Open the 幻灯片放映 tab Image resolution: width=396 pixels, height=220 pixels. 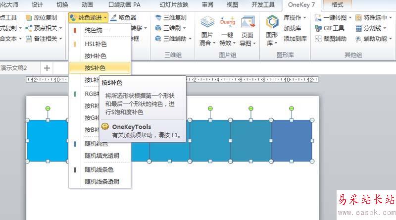[174, 4]
